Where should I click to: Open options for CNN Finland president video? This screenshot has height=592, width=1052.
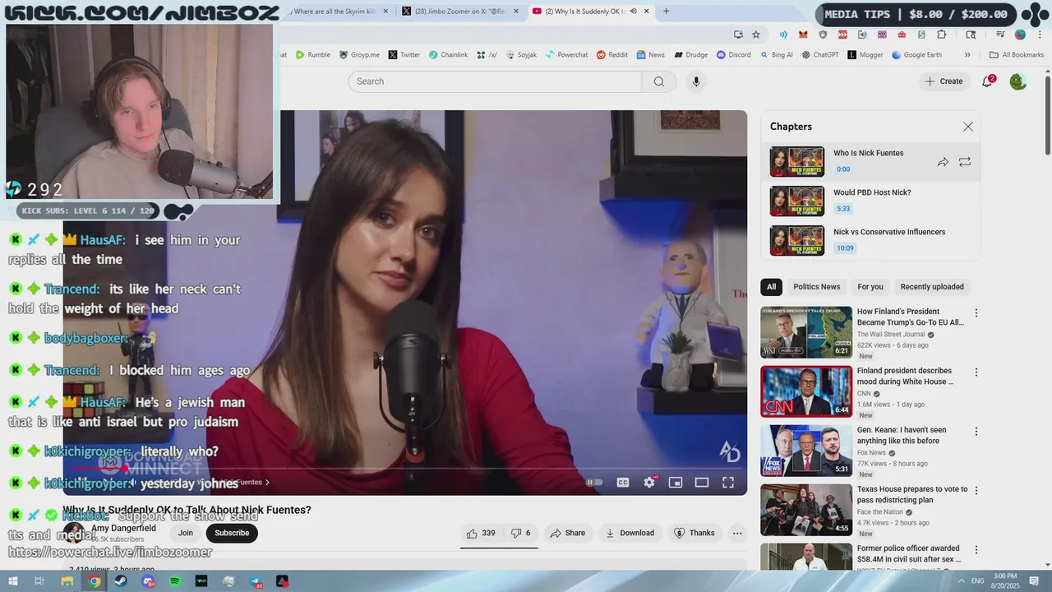pos(976,372)
